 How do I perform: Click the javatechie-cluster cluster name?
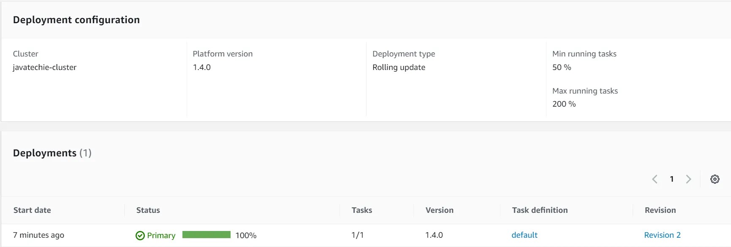[45, 67]
